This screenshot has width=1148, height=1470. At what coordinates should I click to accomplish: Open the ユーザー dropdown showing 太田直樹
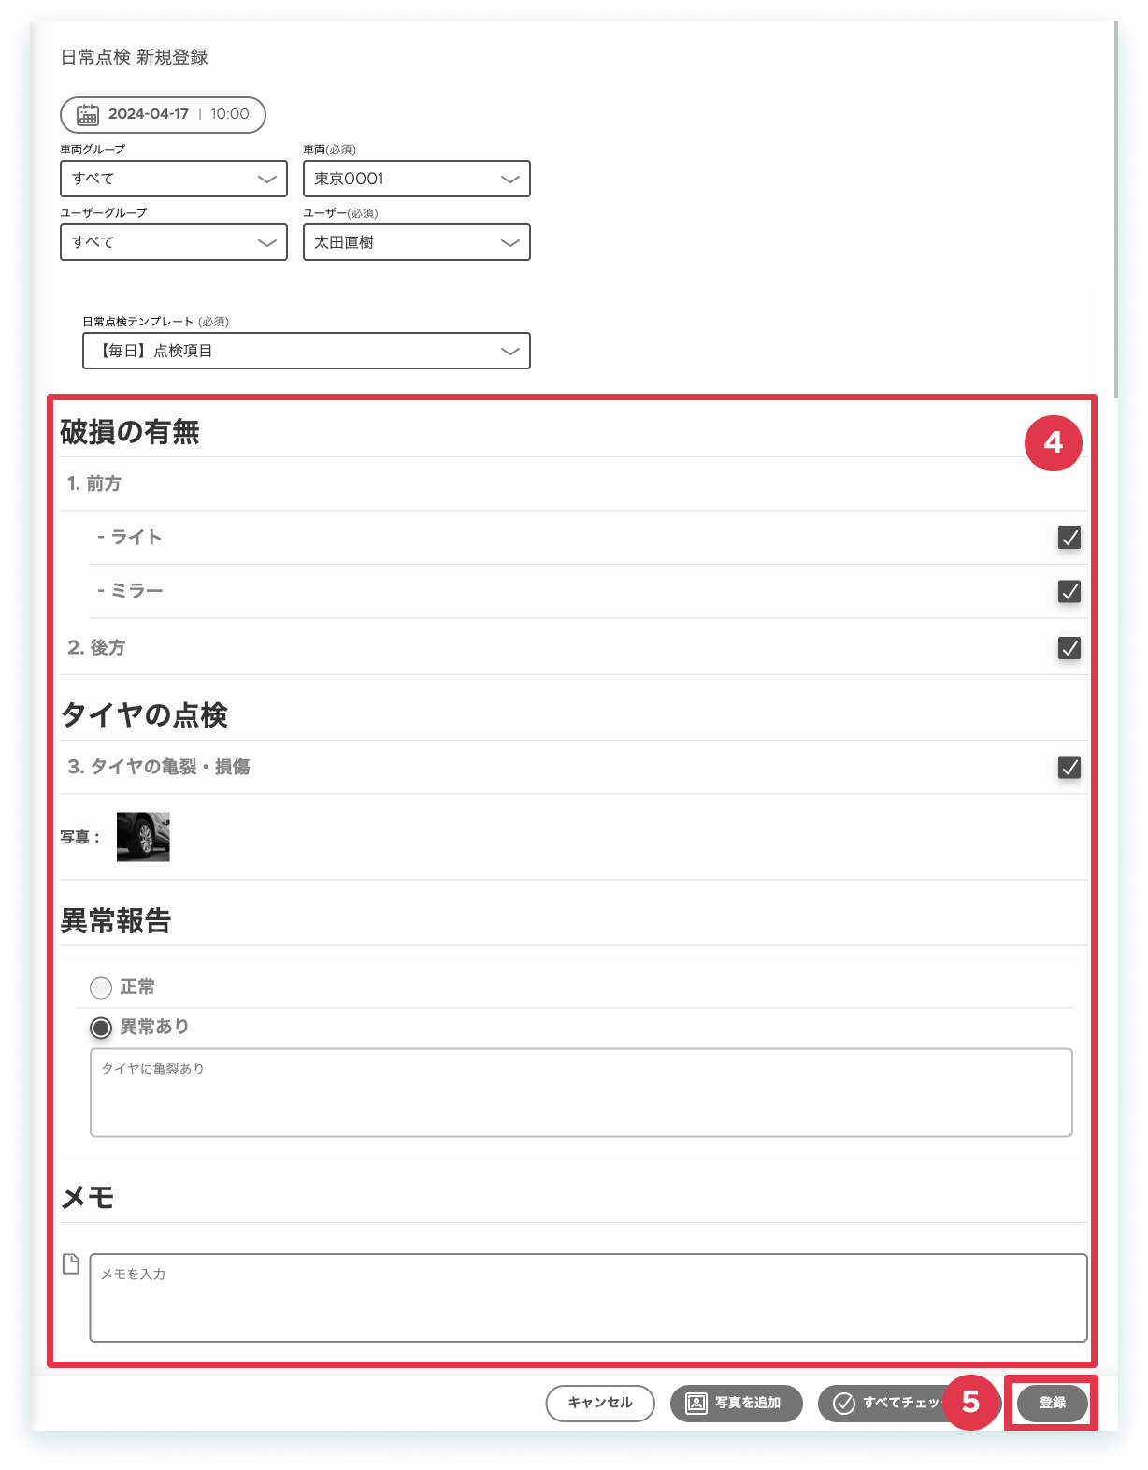pos(417,242)
